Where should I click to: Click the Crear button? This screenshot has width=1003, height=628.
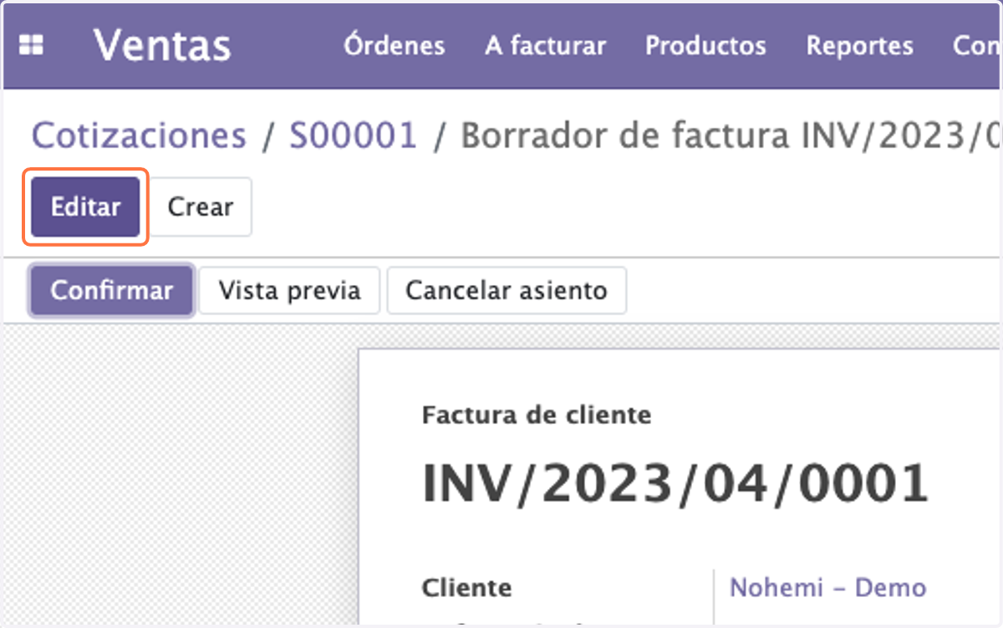201,207
